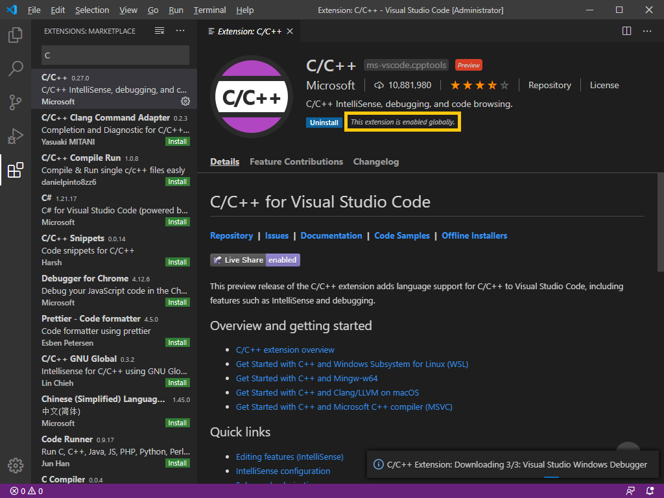This screenshot has width=664, height=498.
Task: Open the Offline Installers link
Action: point(474,236)
